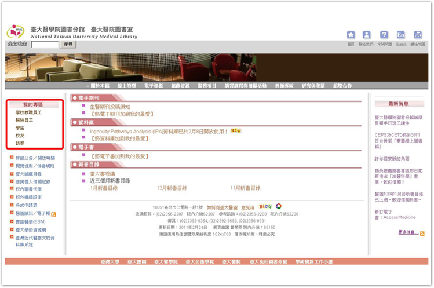Click 【將資料庫加到我的最愛】
Image resolution: width=434 pixels, height=288 pixels.
[119, 138]
